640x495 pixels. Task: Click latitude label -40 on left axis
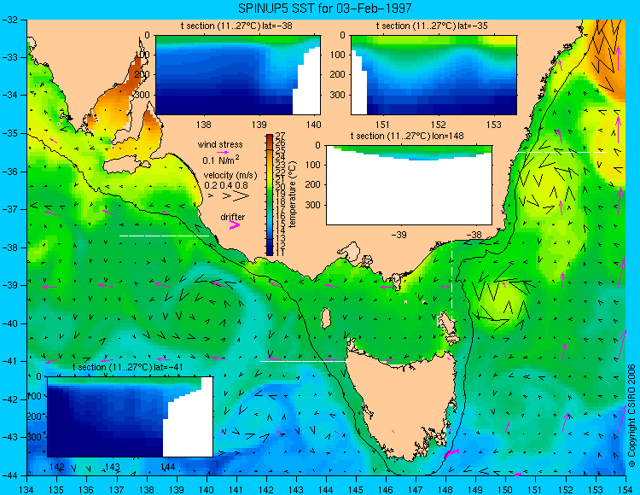pos(9,323)
